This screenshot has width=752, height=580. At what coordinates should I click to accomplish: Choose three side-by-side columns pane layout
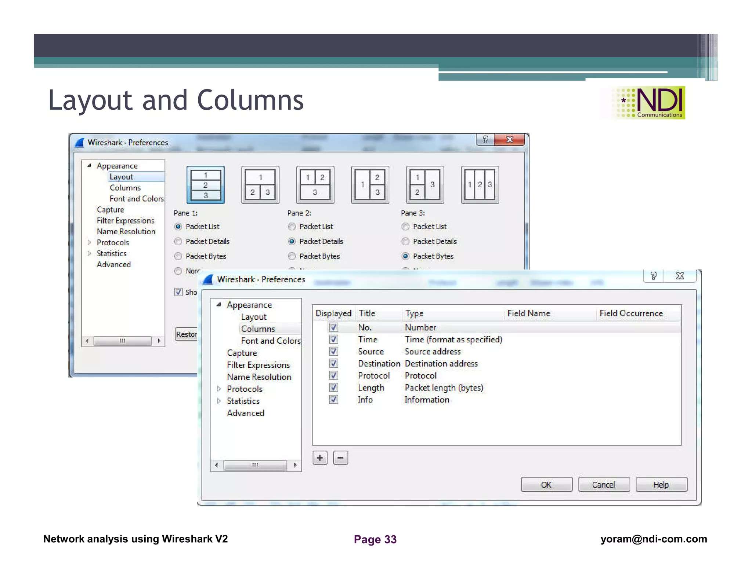coord(480,185)
